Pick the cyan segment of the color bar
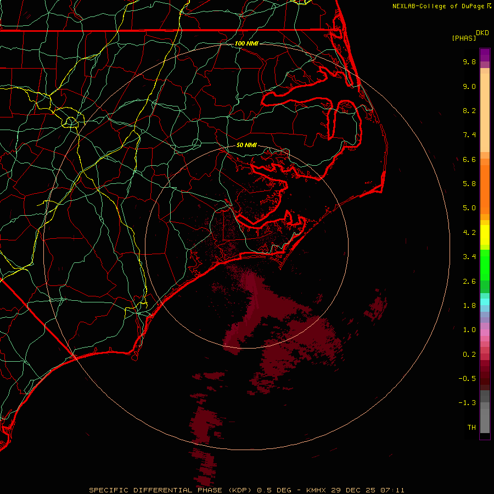Viewport: 494px width, 494px height. pos(485,302)
